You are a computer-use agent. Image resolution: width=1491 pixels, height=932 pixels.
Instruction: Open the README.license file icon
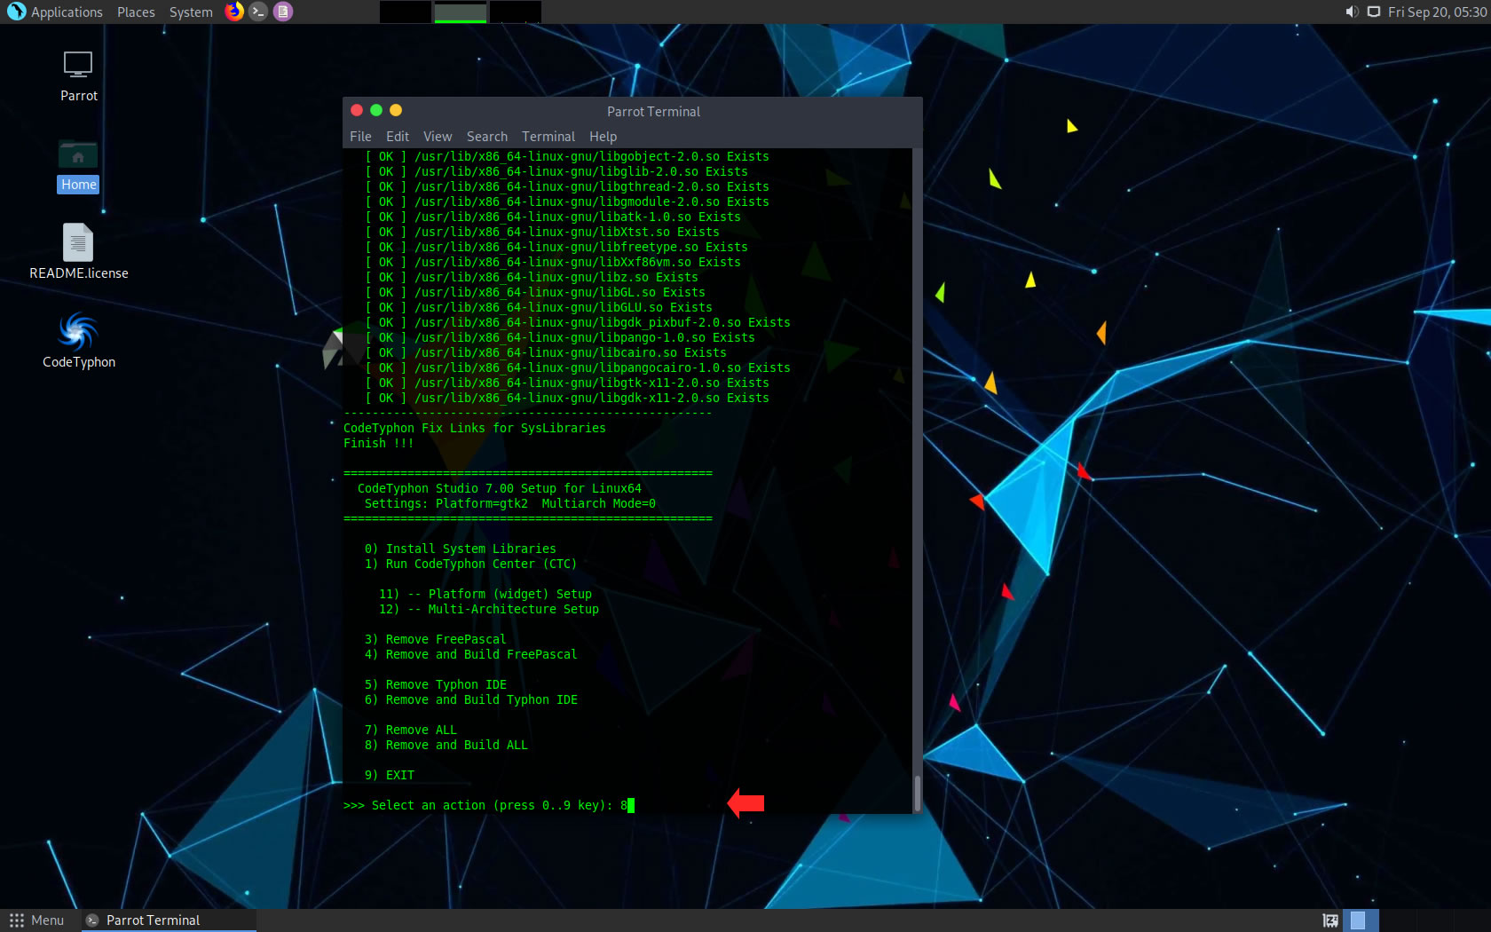point(78,242)
